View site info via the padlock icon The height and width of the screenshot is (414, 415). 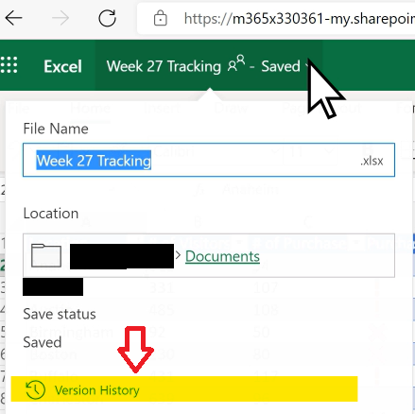pyautogui.click(x=161, y=18)
